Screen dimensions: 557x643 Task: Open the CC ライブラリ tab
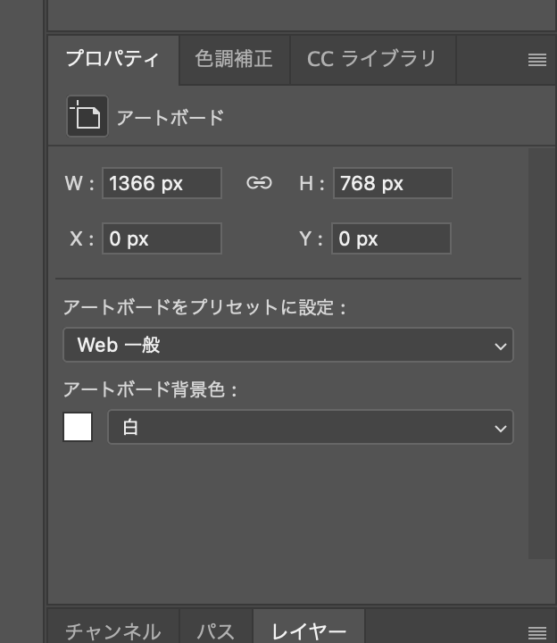coord(371,60)
